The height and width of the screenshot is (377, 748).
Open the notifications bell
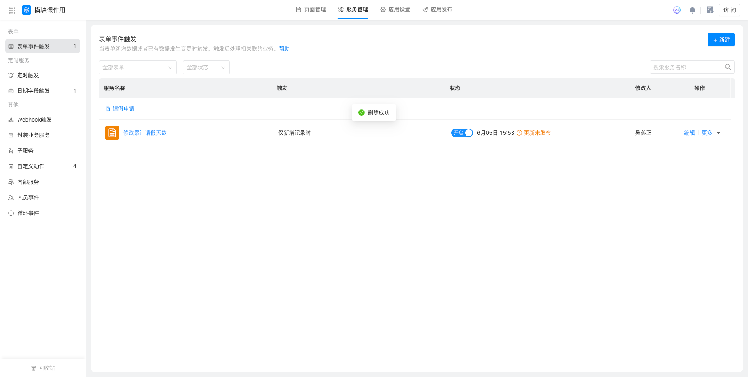coord(692,10)
